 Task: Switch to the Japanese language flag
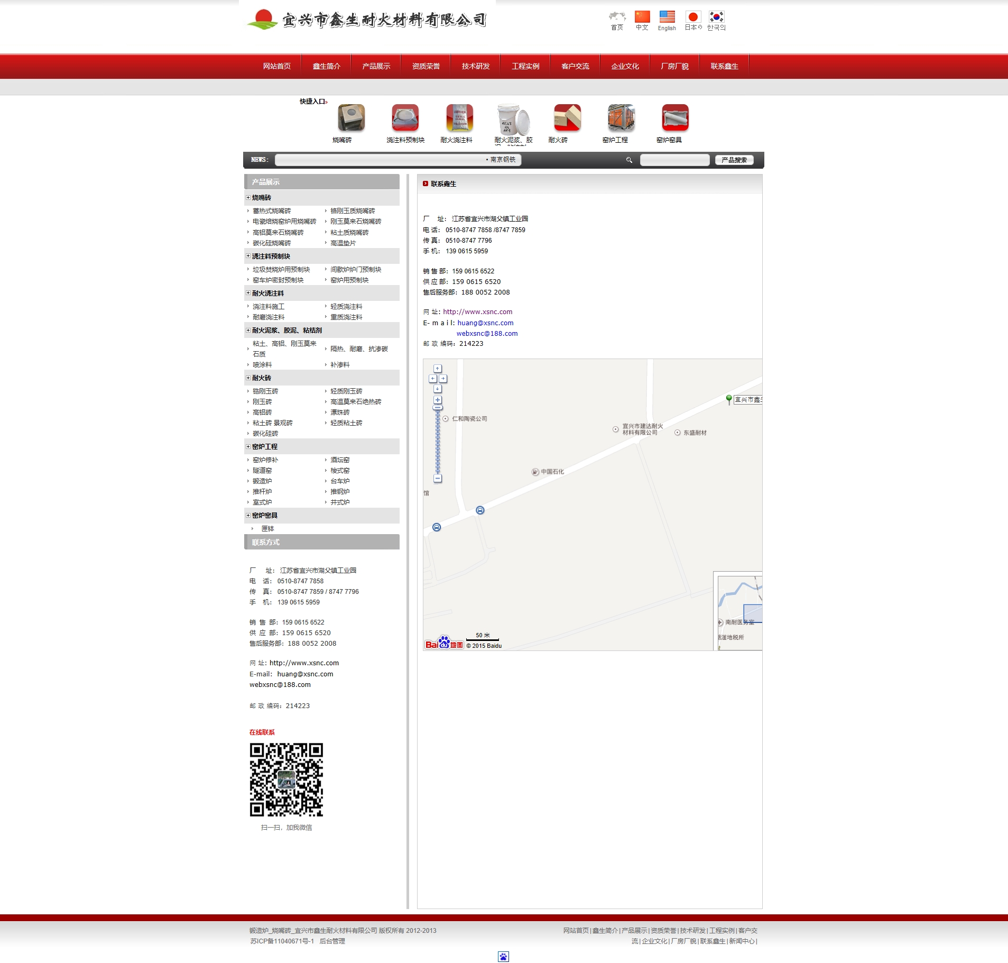(x=693, y=17)
